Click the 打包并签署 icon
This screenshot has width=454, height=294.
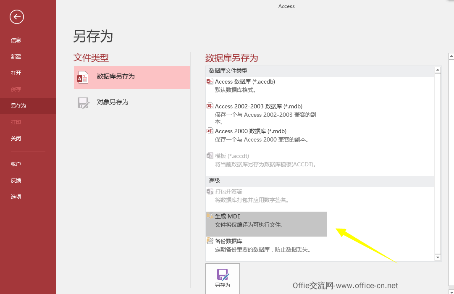click(210, 191)
